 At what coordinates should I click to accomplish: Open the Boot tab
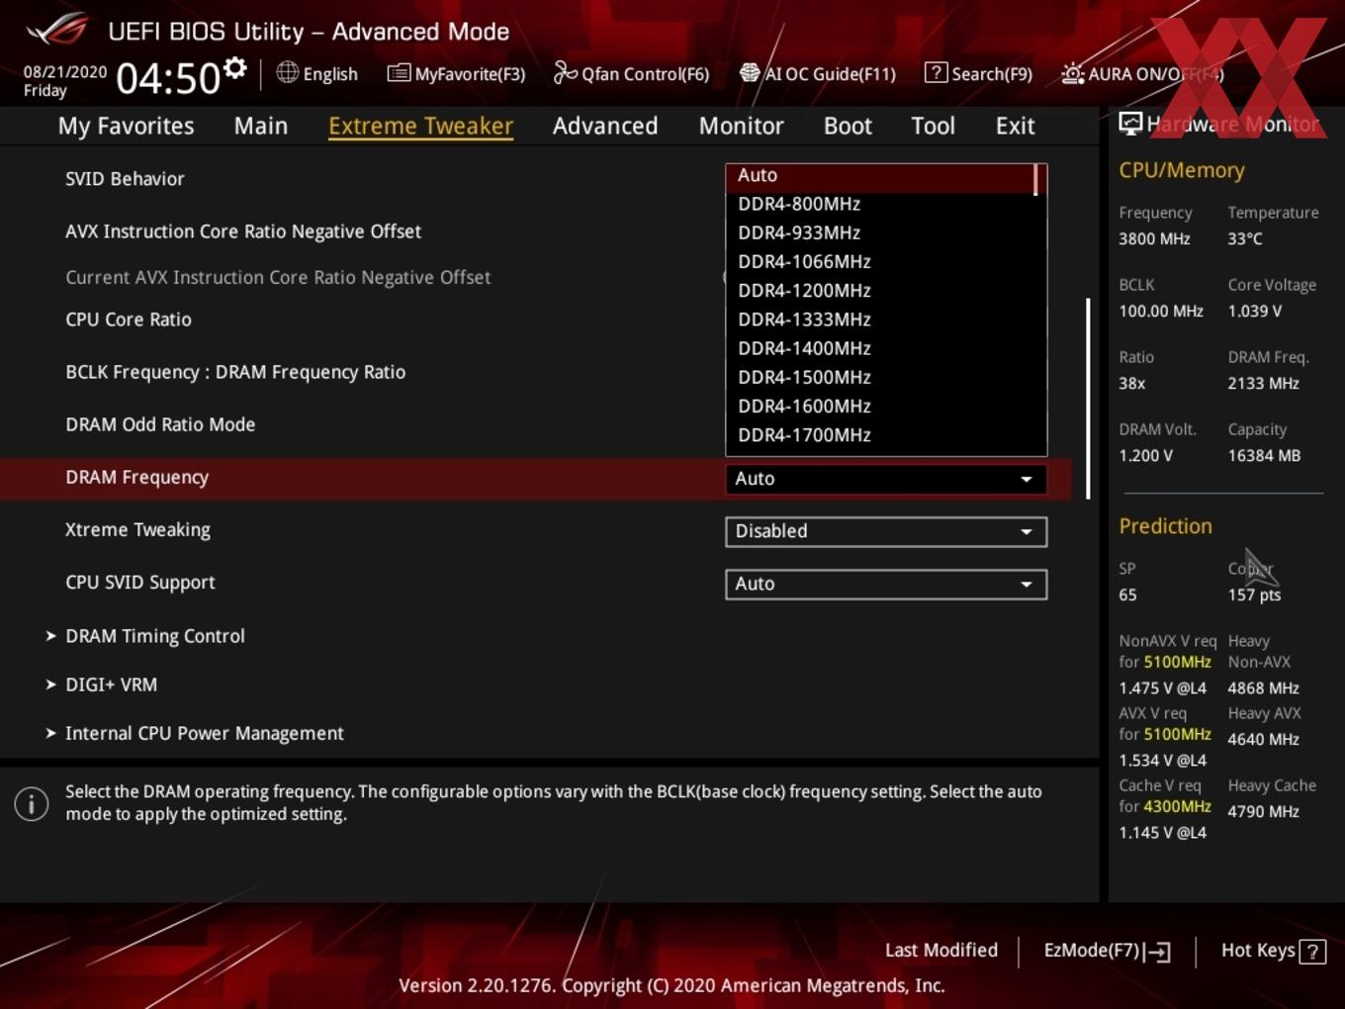848,126
